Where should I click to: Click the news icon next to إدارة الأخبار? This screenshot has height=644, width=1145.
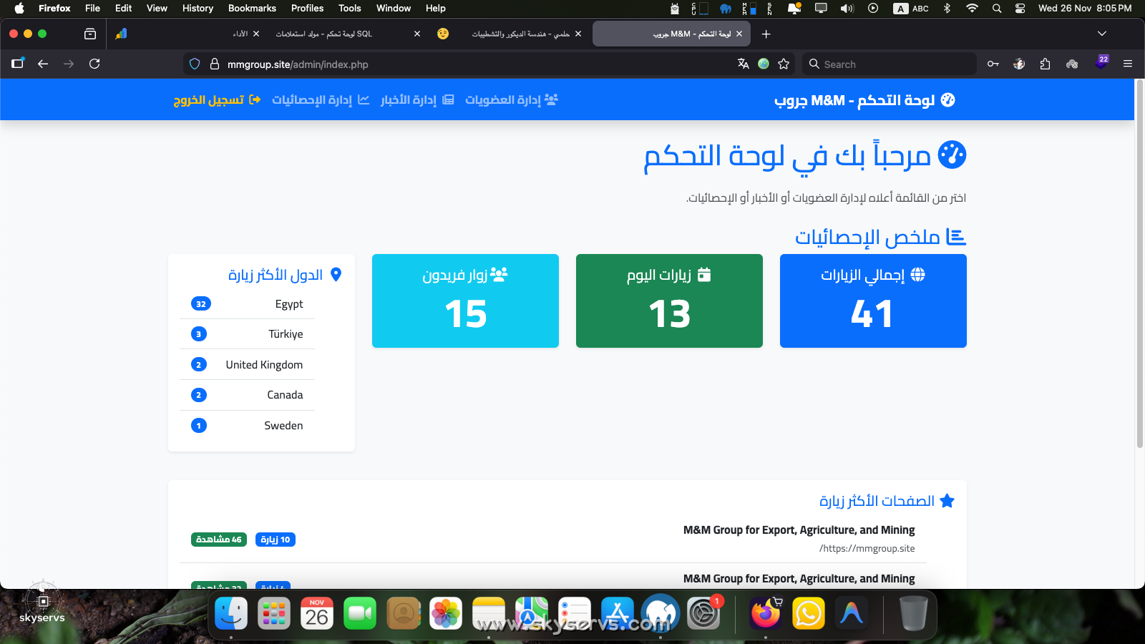point(449,99)
